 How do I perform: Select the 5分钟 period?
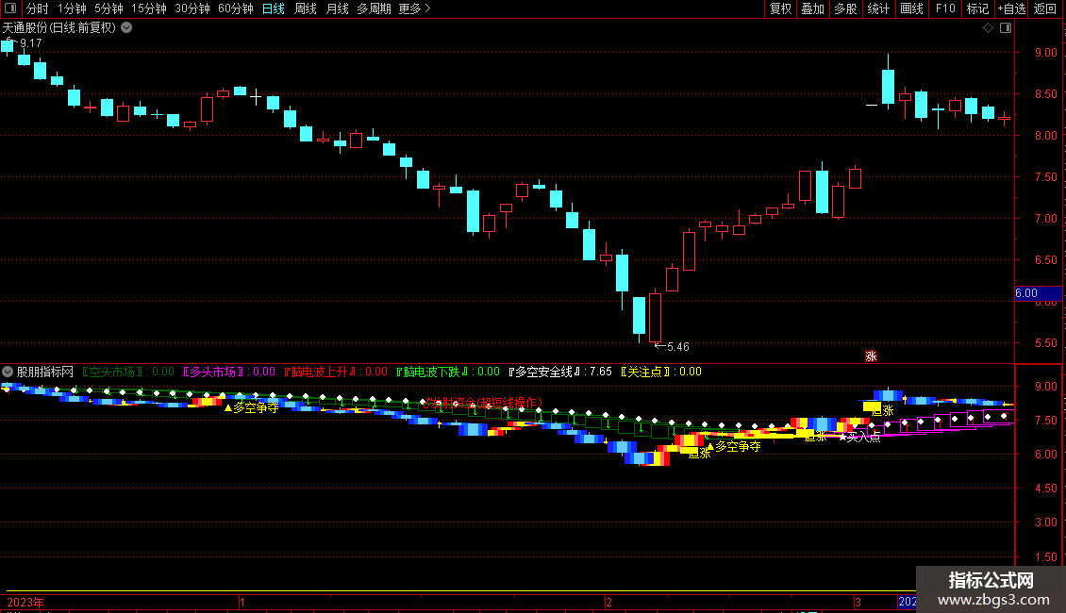coord(108,8)
